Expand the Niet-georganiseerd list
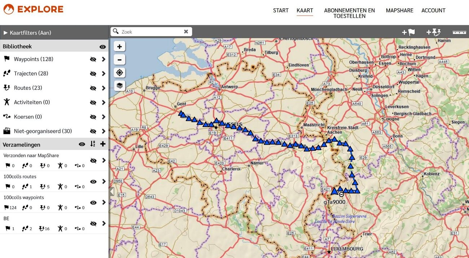Image resolution: width=469 pixels, height=258 pixels. [x=104, y=131]
